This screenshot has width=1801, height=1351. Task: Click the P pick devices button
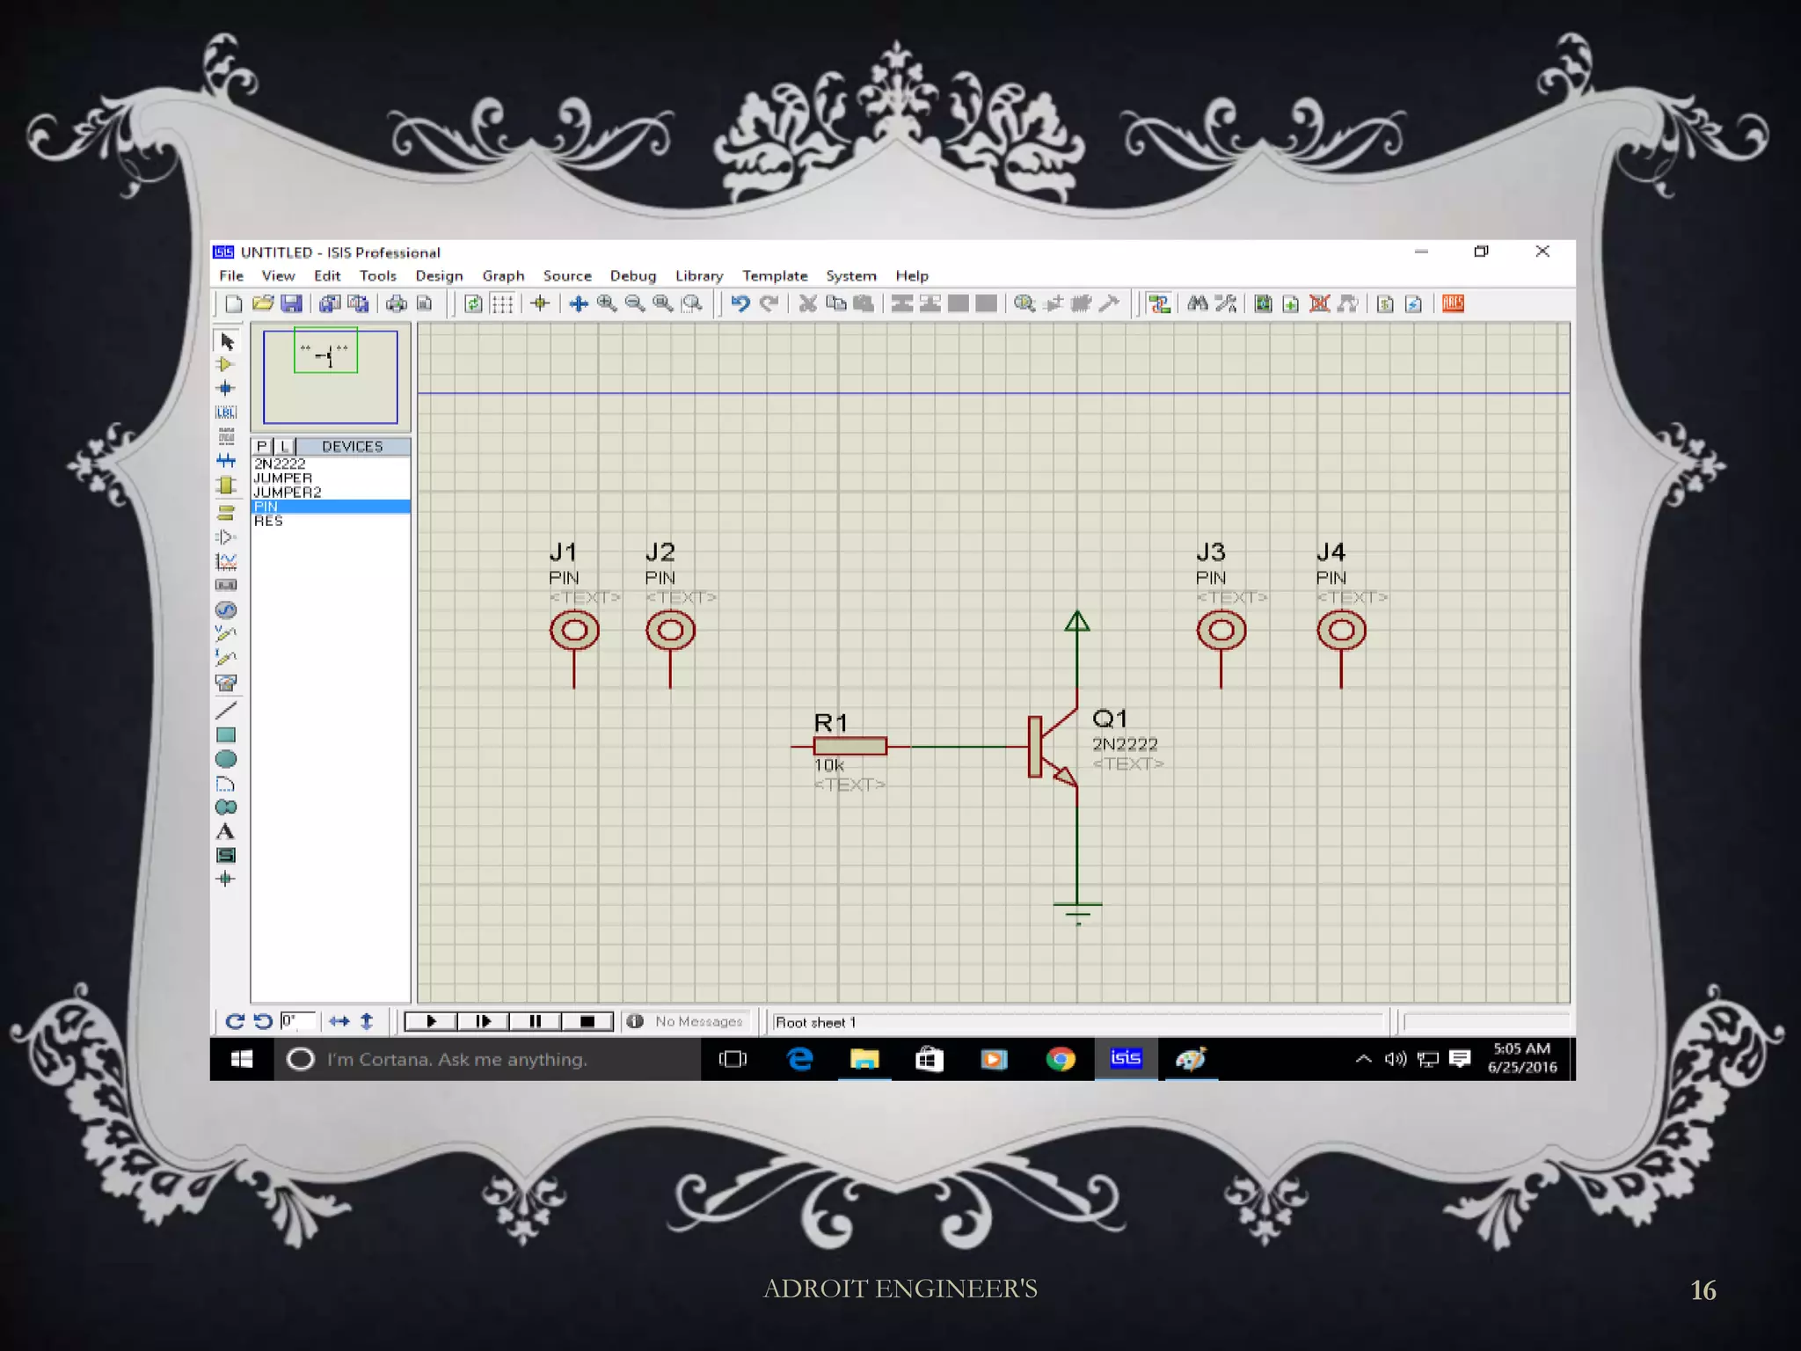262,446
